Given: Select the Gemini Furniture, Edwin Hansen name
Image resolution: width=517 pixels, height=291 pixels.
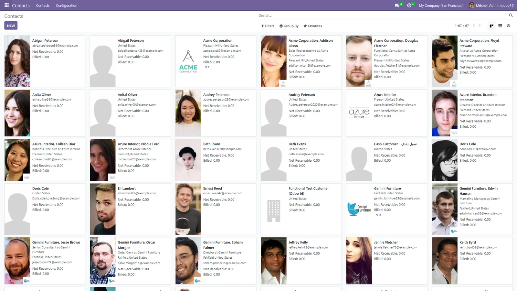Looking at the screenshot, I should pos(479,191).
